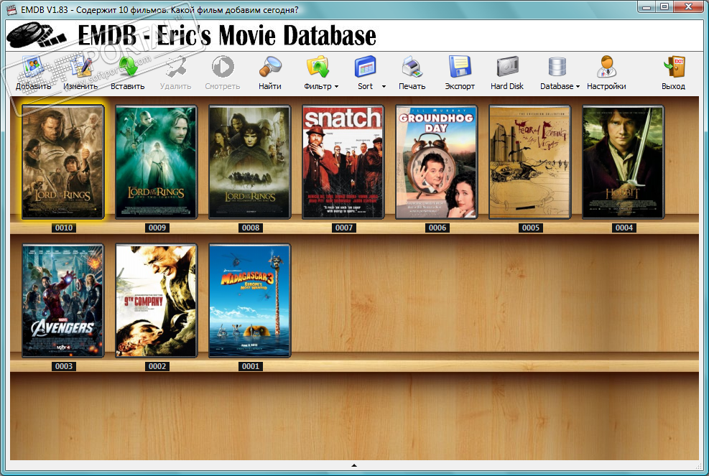
Task: Click the Добавить (Add movie) toolbar icon
Action: [33, 67]
